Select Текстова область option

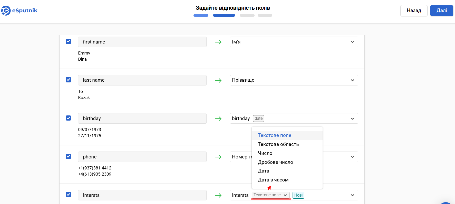coord(287,144)
